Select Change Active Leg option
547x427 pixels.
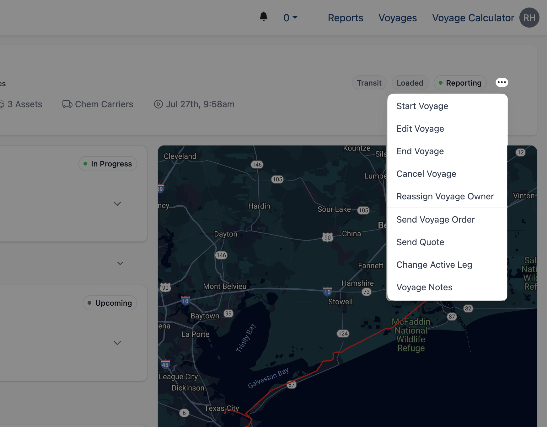[x=434, y=265]
